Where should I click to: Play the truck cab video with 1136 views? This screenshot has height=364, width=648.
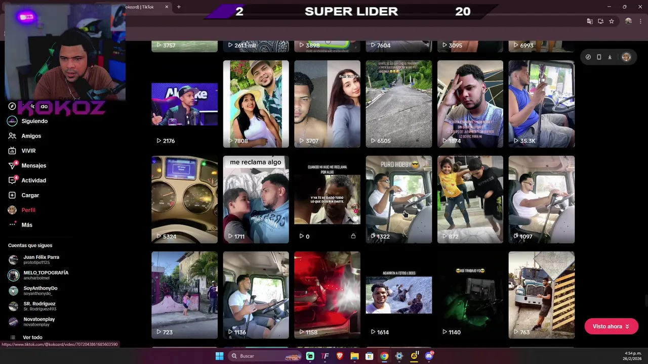256,295
